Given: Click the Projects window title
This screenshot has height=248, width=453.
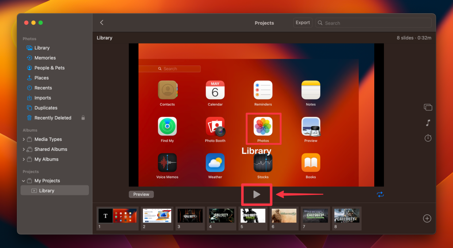Looking at the screenshot, I should 265,23.
